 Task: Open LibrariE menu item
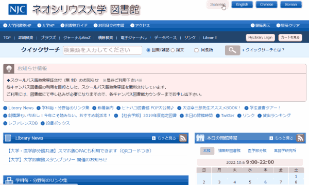(x=210, y=38)
